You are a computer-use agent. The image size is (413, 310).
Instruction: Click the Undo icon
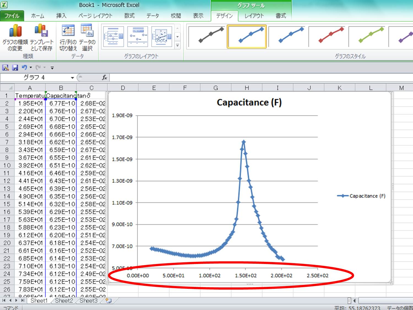point(24,67)
